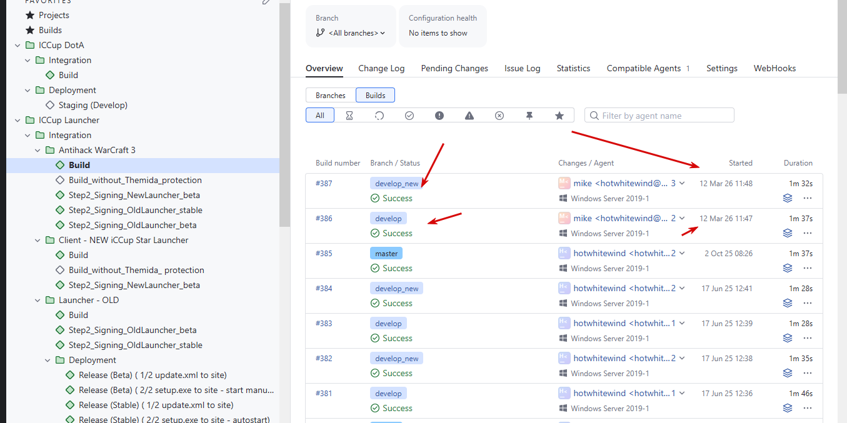Open the Statistics tab
Viewport: 847px width, 423px height.
(x=573, y=68)
